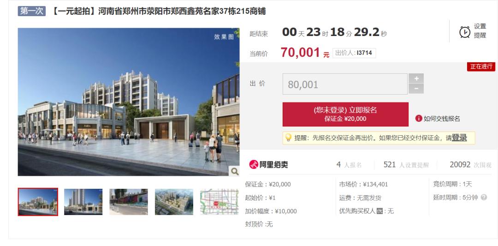The image size is (498, 246).
Task: Click the alarm clock reminder icon
Action: pos(465,32)
